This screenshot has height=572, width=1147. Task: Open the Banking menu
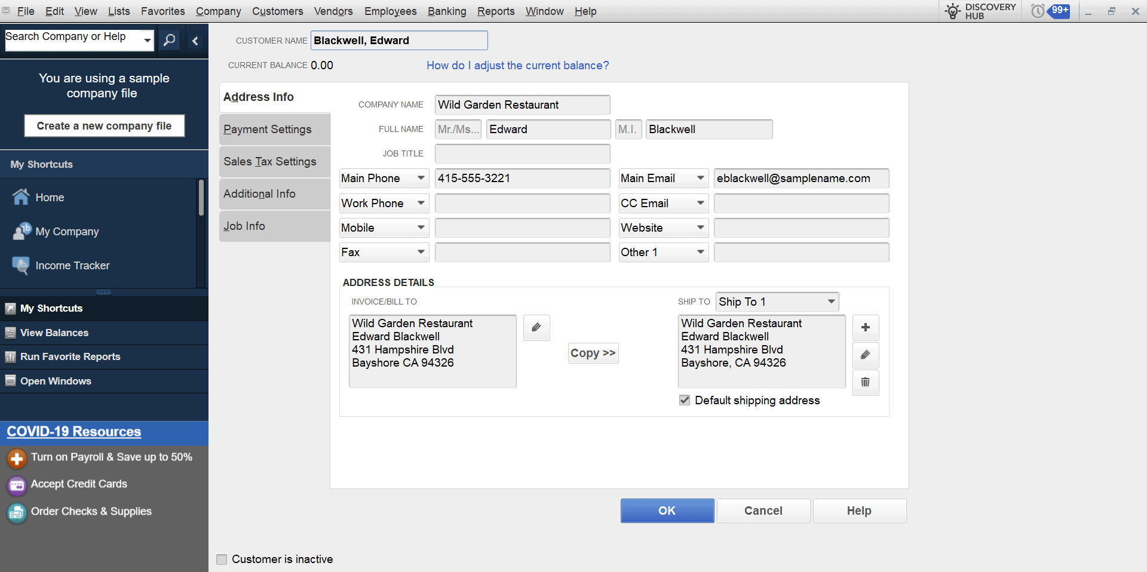[447, 11]
